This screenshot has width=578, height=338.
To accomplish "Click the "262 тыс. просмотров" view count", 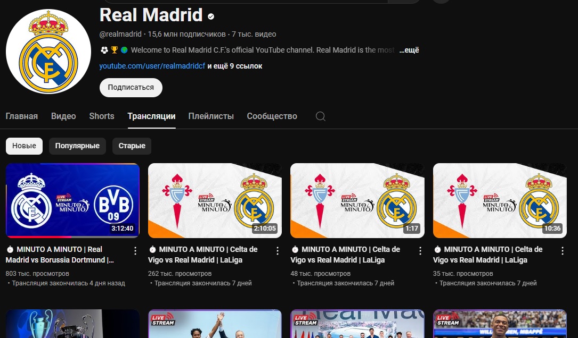I will point(180,274).
